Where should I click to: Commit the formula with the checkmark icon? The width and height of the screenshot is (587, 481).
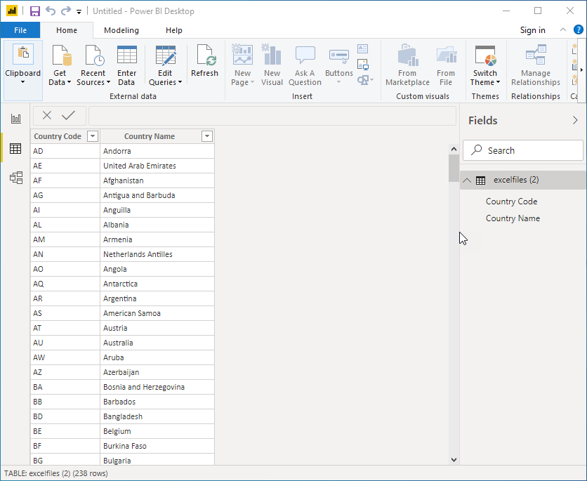point(68,116)
